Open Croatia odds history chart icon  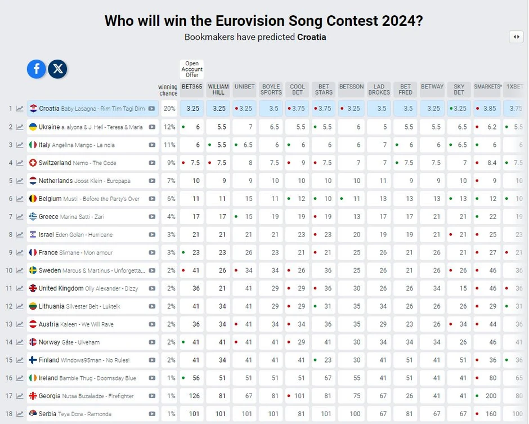(x=20, y=109)
